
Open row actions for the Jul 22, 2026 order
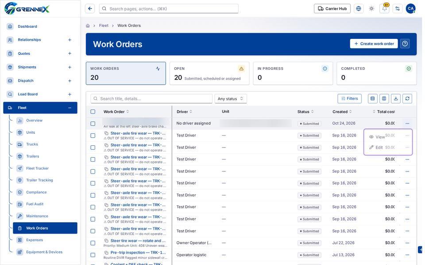[407, 243]
